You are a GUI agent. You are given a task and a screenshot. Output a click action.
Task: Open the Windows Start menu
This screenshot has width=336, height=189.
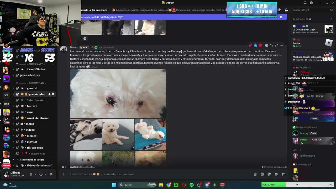(114, 185)
